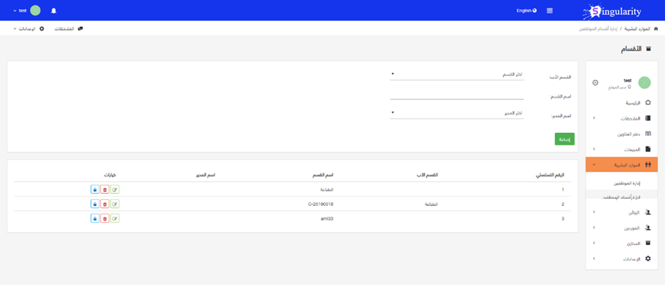Edit the الطباعة row number 1

[115, 189]
